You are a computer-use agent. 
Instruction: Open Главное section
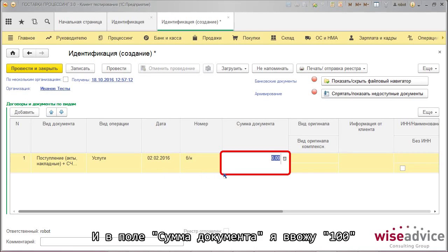pyautogui.click(x=21, y=38)
